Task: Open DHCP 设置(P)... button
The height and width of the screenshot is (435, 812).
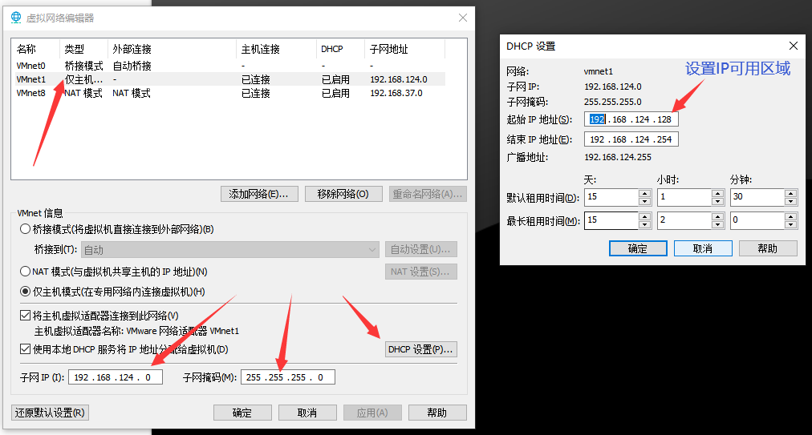Action: pyautogui.click(x=420, y=349)
